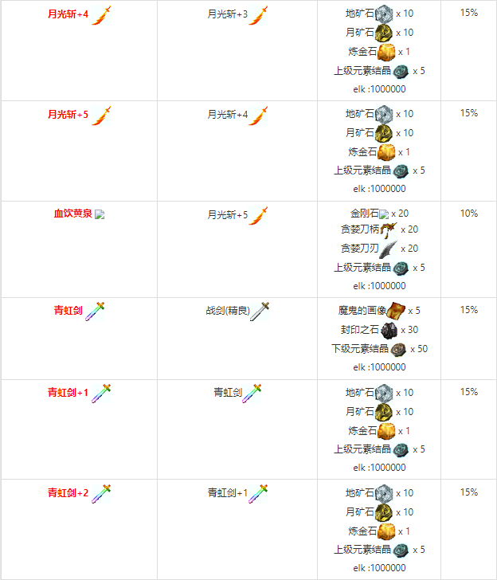Click the 贪婪刀刃 blade icon
497x580 pixels.
click(389, 249)
